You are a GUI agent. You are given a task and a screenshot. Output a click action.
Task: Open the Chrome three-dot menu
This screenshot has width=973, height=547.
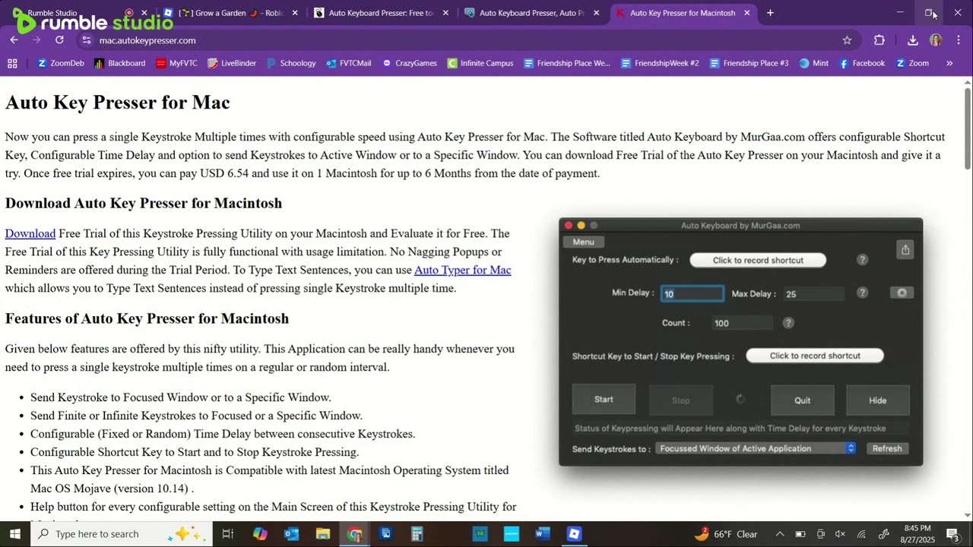click(958, 40)
